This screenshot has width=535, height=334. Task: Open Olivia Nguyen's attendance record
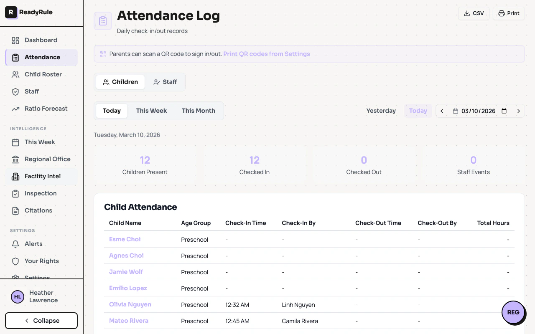point(130,304)
